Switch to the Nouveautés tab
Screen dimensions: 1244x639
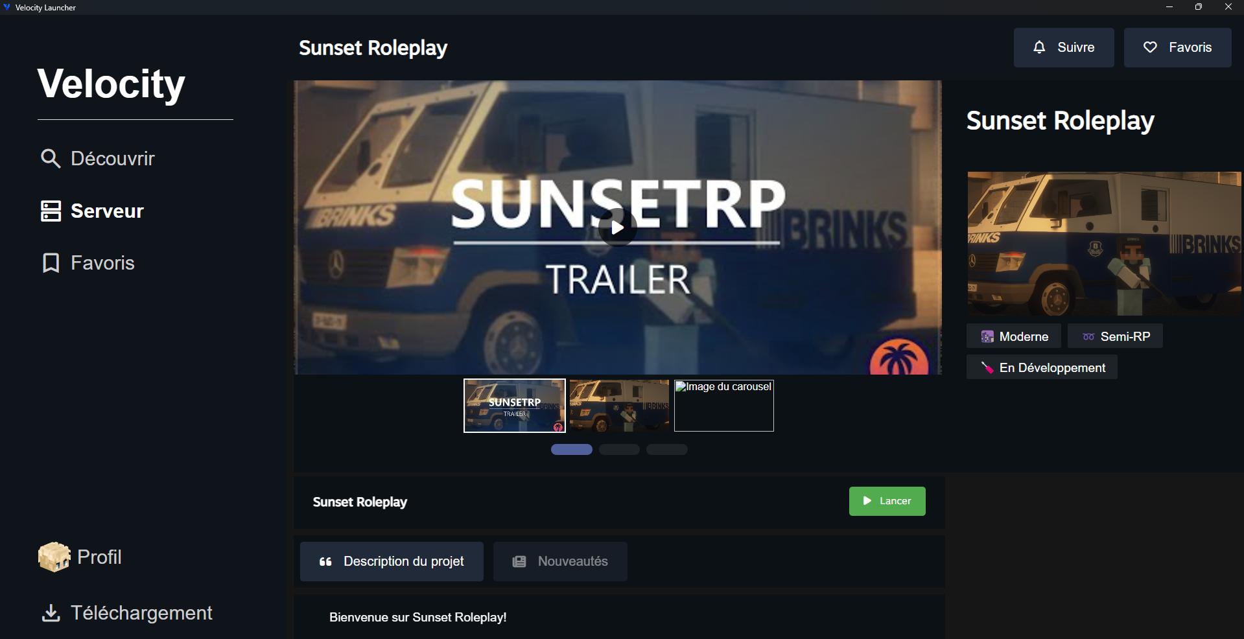560,561
